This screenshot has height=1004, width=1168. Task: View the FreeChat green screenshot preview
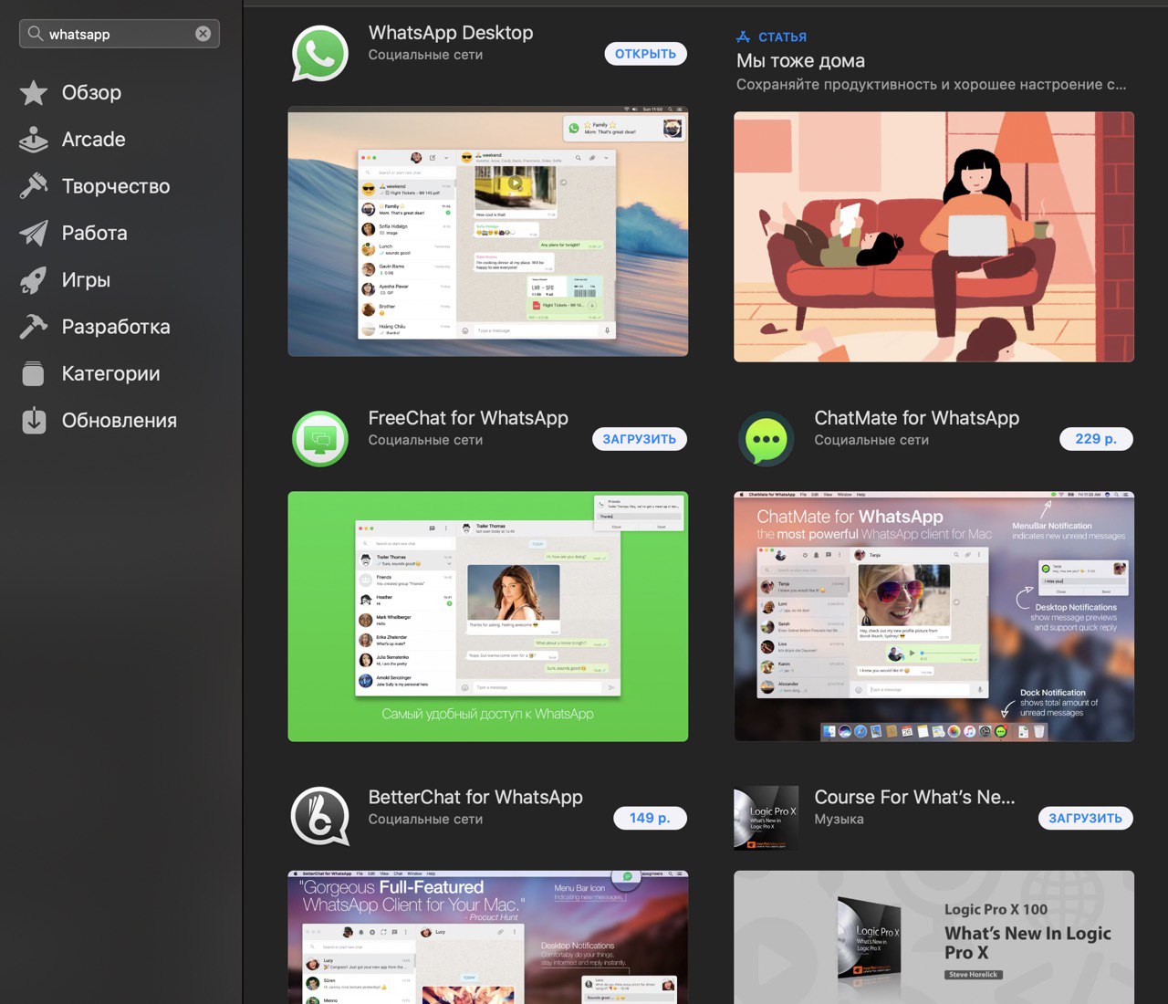pos(488,616)
